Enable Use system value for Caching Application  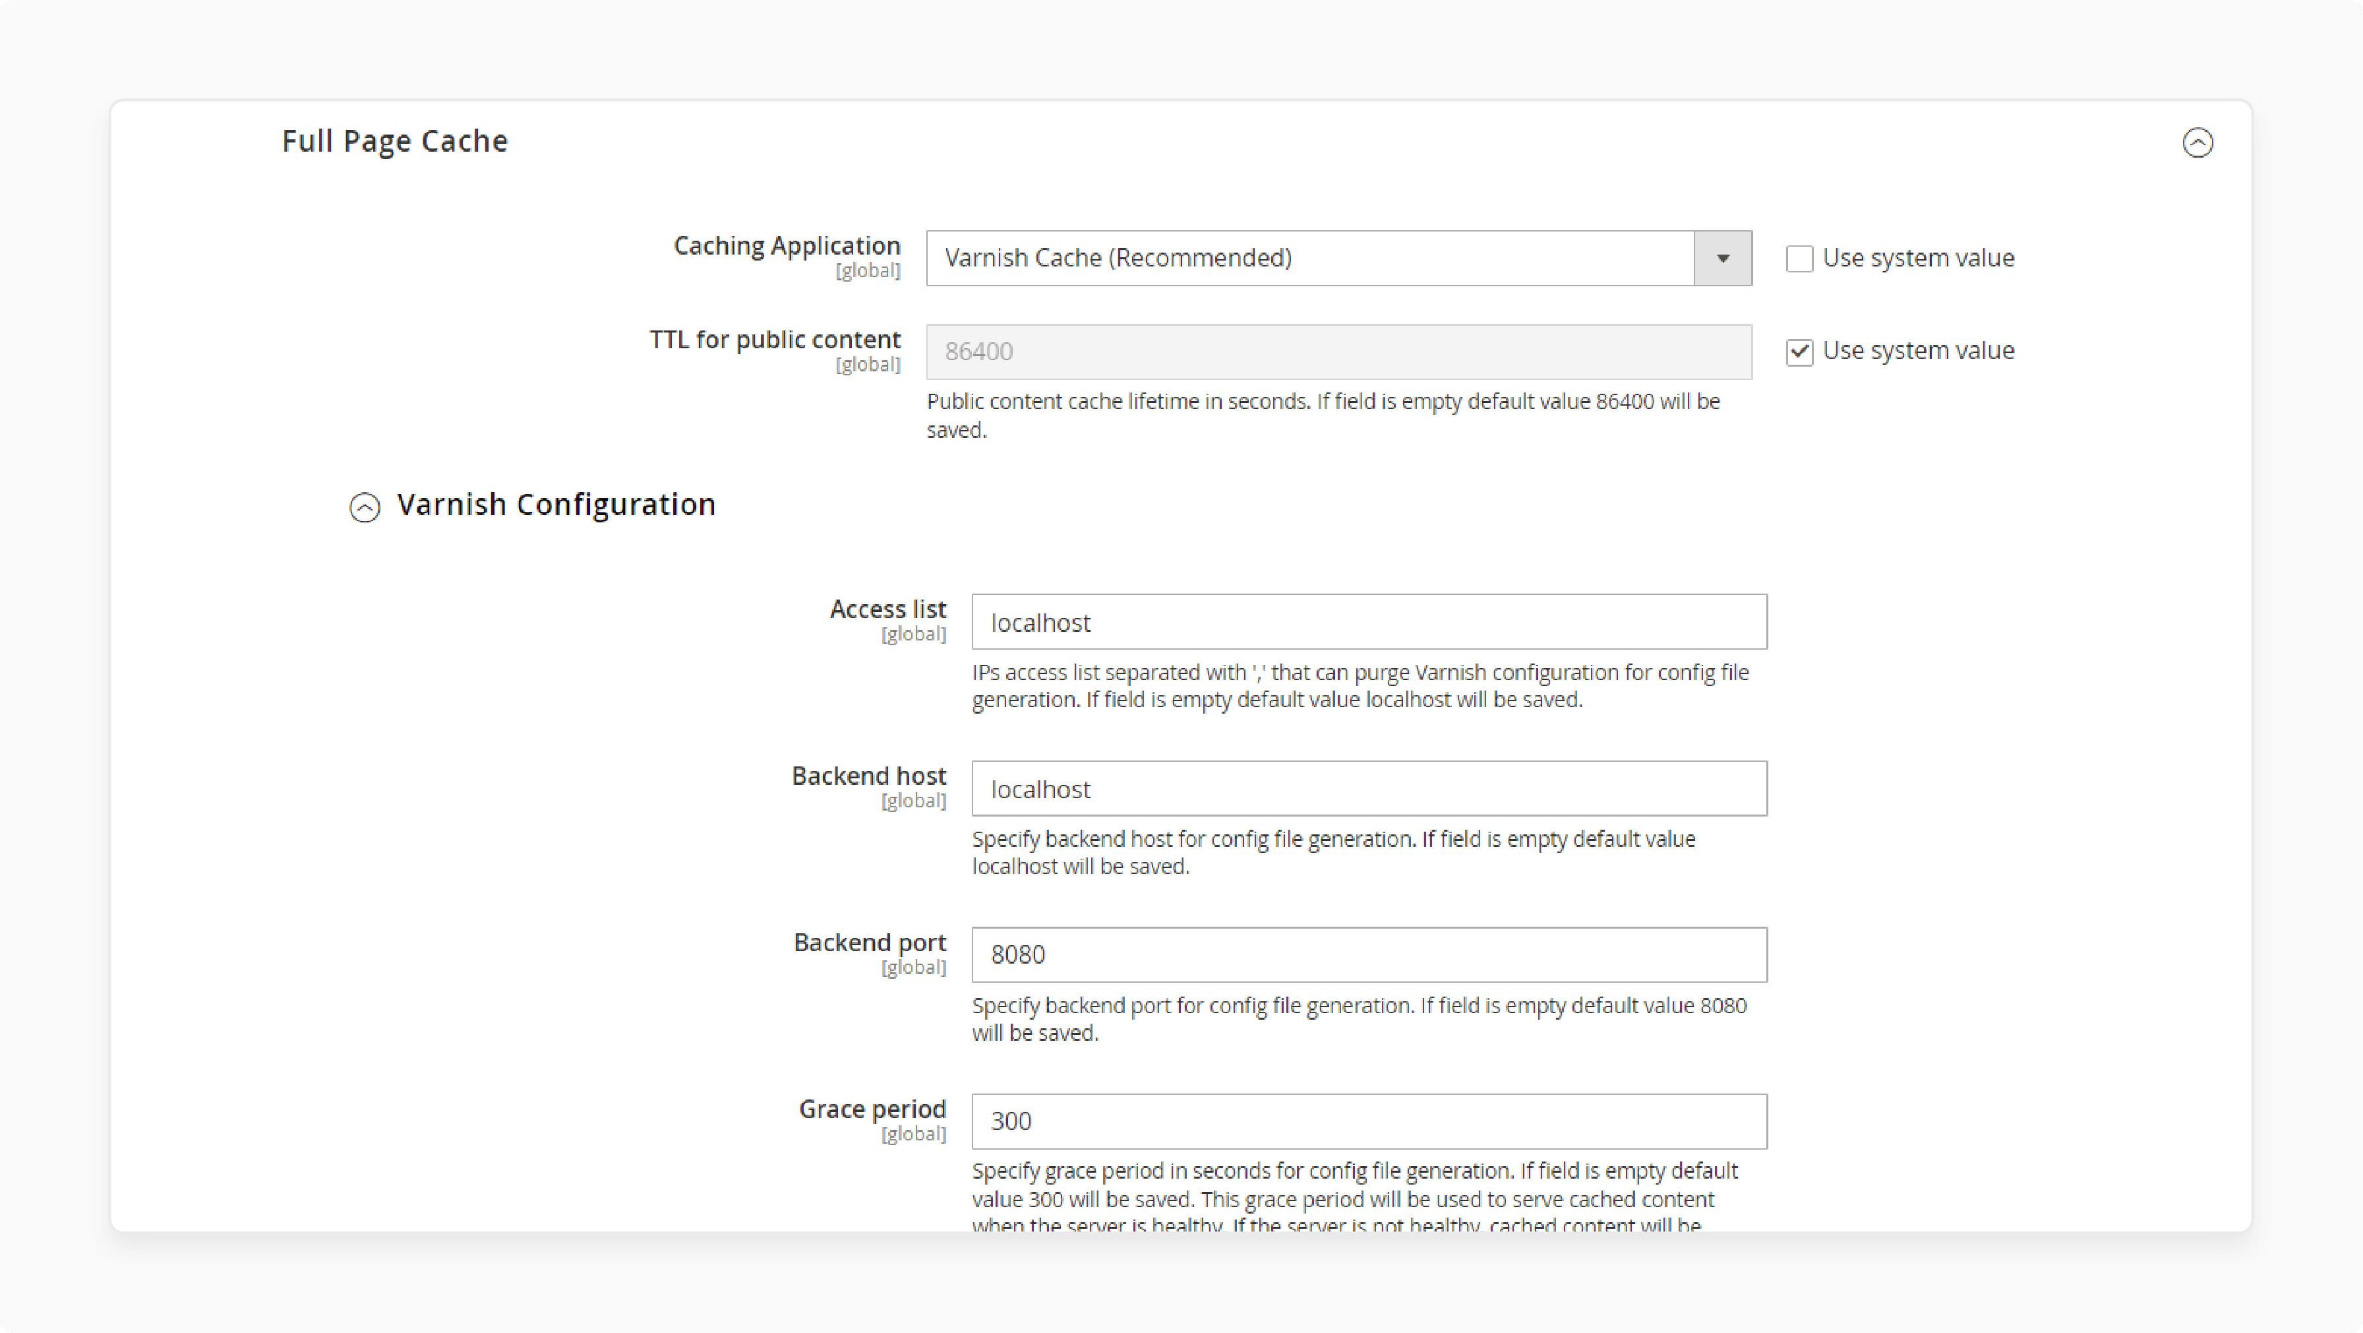click(1799, 259)
